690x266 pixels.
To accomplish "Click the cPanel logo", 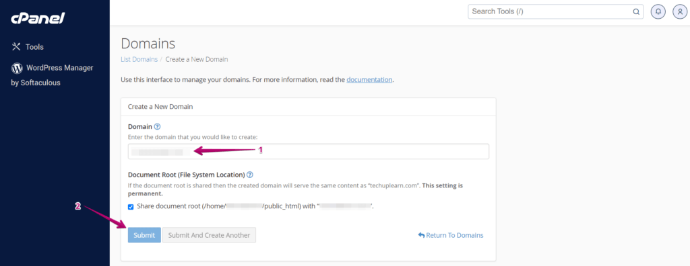I will pyautogui.click(x=38, y=18).
